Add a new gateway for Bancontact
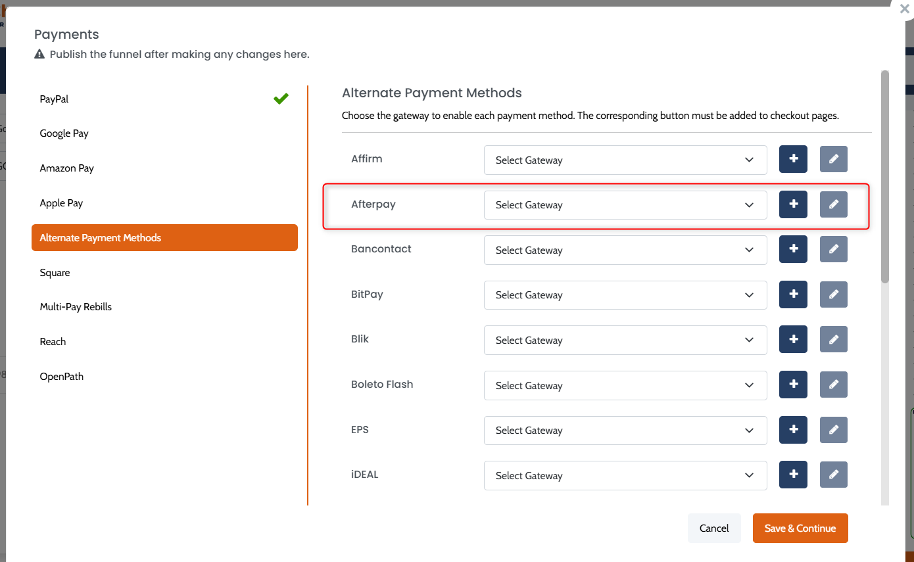 click(x=793, y=249)
